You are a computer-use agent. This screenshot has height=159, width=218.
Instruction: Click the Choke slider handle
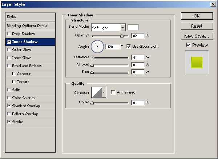click(92, 65)
